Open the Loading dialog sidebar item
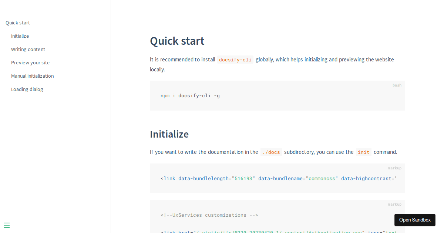This screenshot has height=233, width=444. (x=27, y=89)
